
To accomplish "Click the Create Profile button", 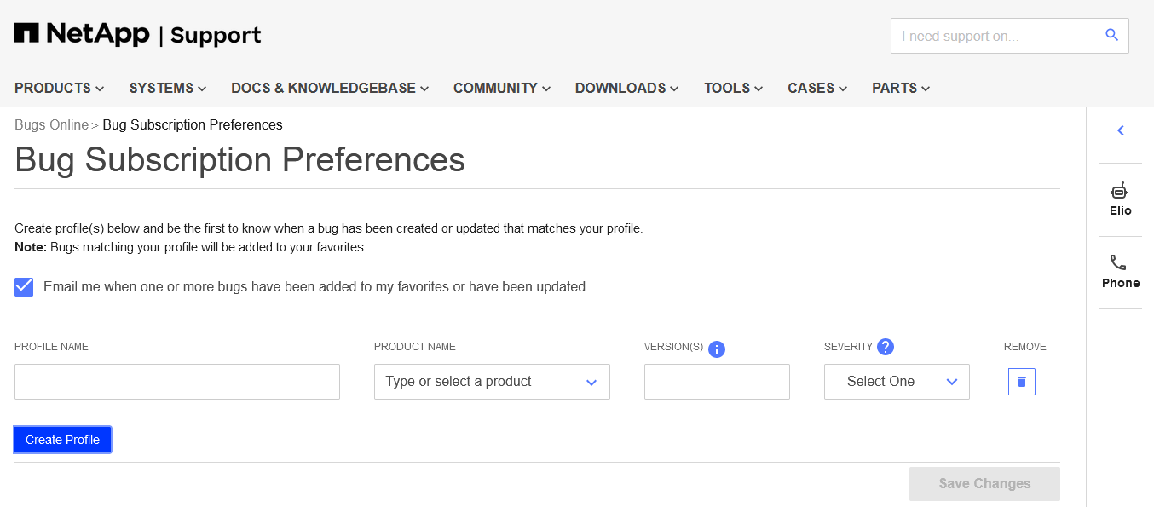I will 62,440.
